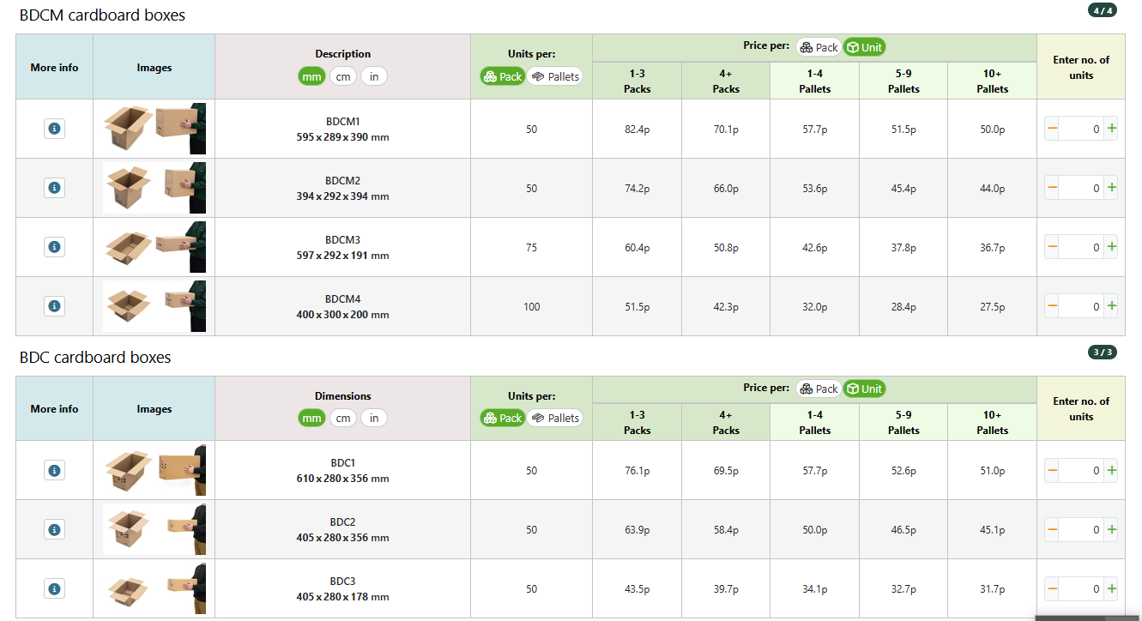Decrease BDCM2 unit quantity with minus
Image resolution: width=1142 pixels, height=621 pixels.
[x=1052, y=188]
